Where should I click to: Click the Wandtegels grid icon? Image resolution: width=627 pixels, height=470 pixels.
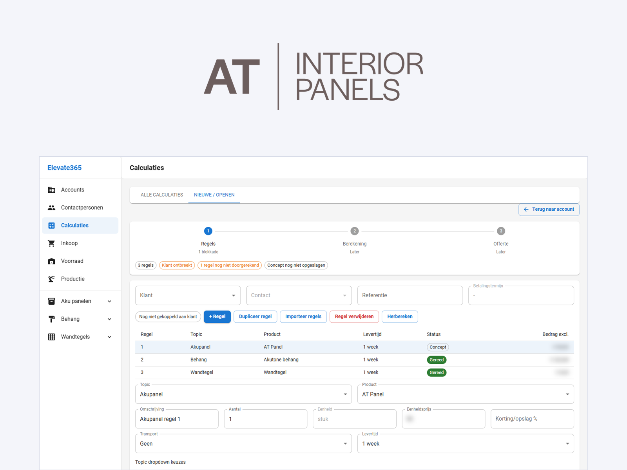coord(51,337)
